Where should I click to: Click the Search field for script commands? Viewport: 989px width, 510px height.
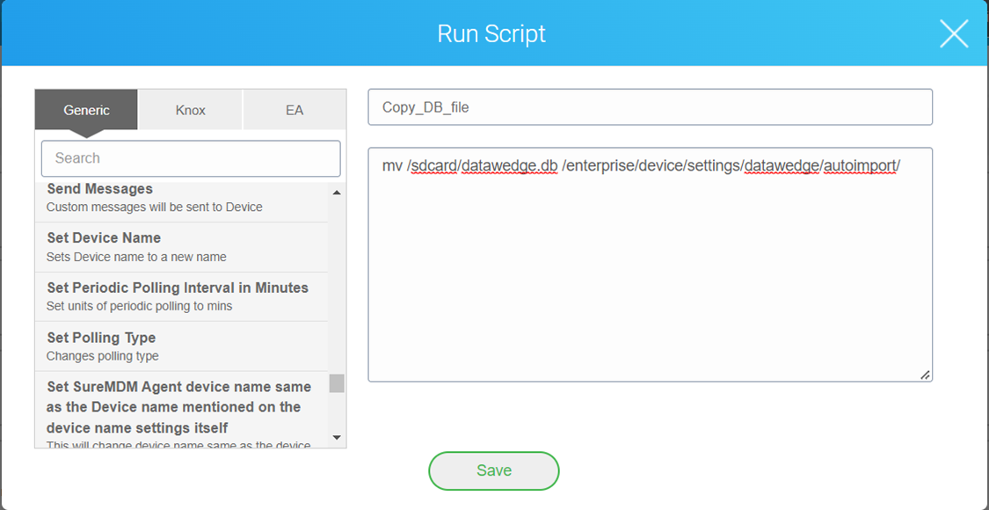[191, 158]
